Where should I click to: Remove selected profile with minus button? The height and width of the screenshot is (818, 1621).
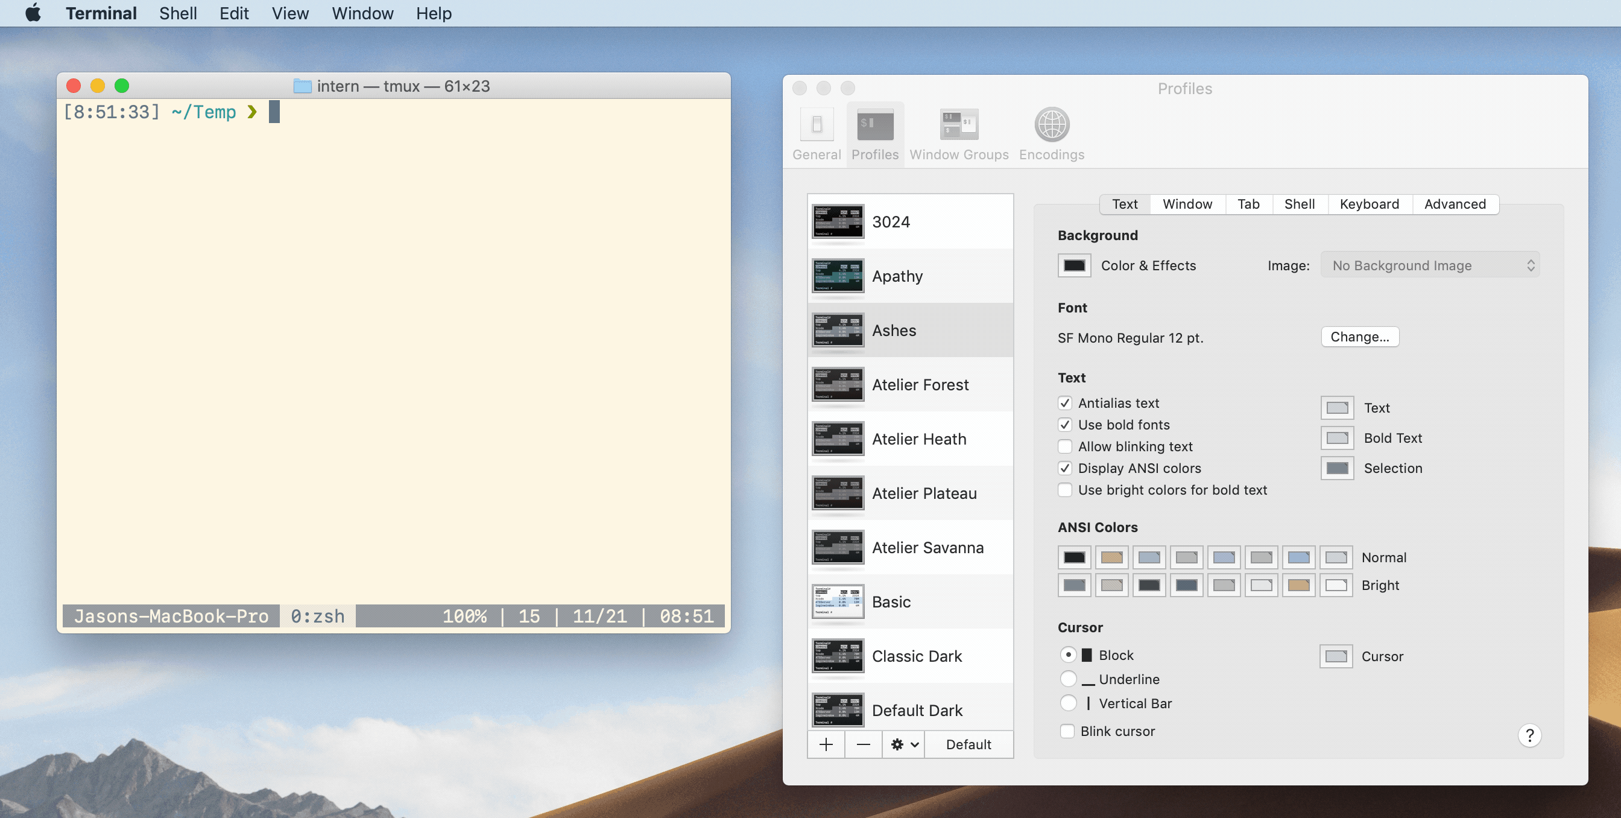[864, 744]
